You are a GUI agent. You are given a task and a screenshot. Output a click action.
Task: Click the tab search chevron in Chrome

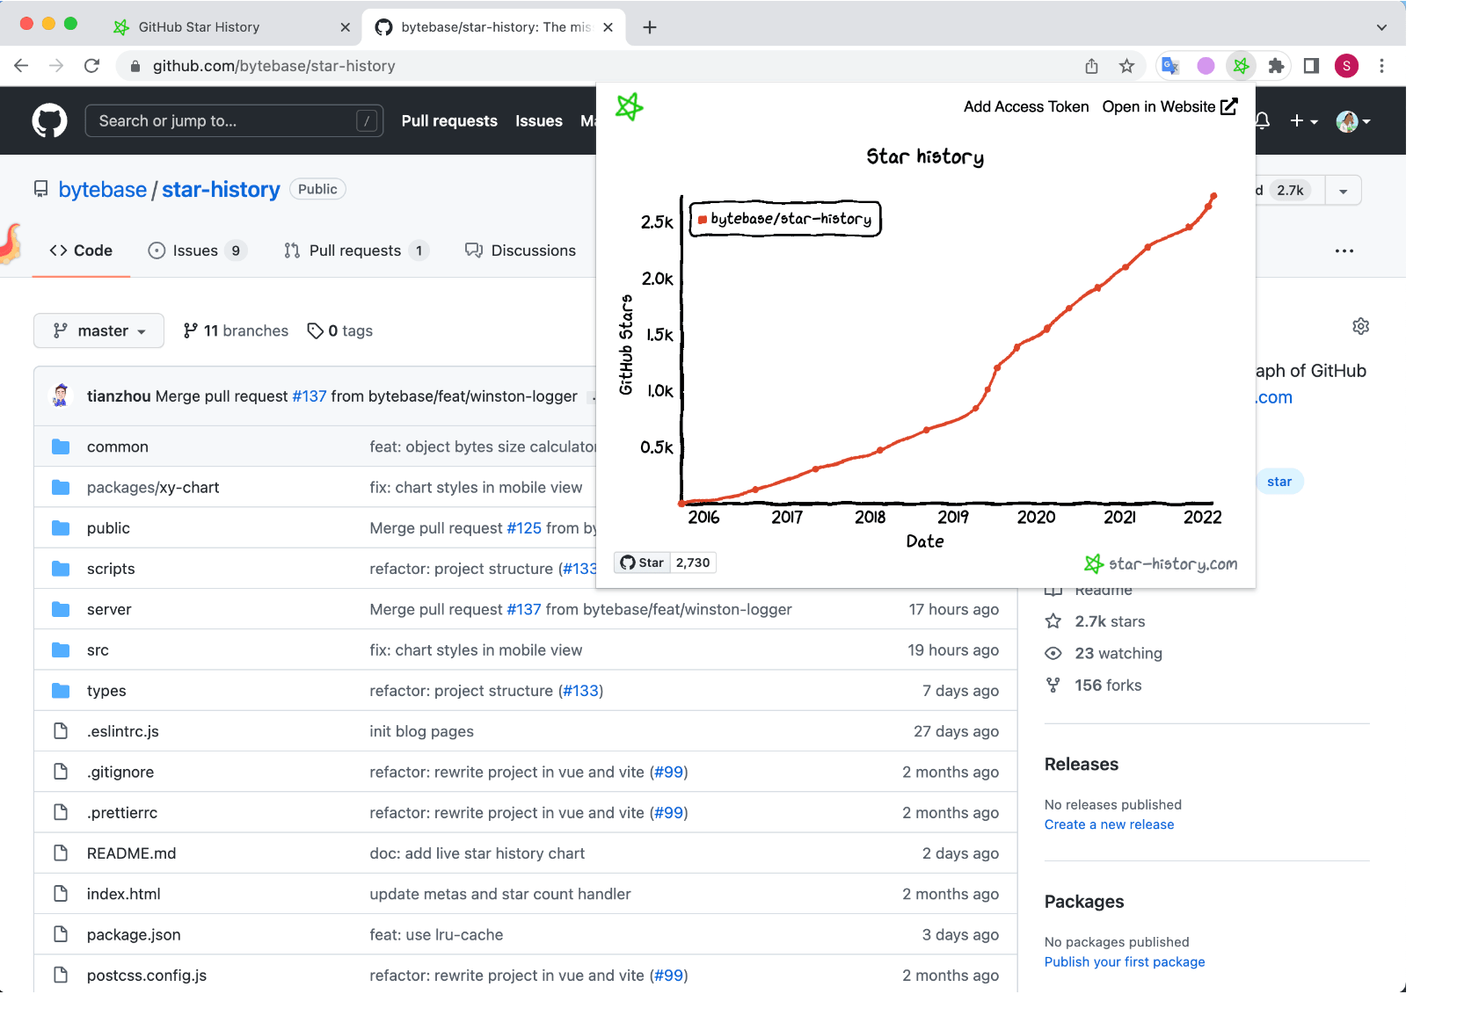pyautogui.click(x=1381, y=27)
